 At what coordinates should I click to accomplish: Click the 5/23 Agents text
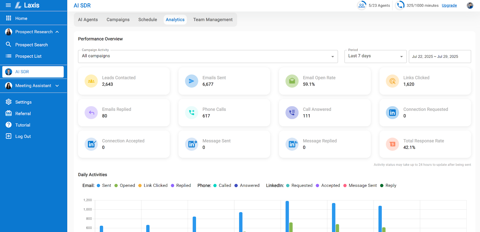click(379, 5)
